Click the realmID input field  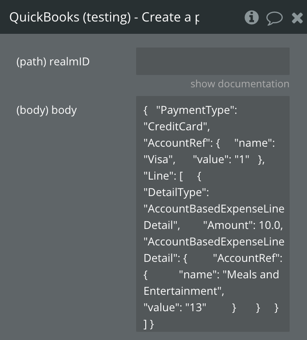[x=212, y=61]
